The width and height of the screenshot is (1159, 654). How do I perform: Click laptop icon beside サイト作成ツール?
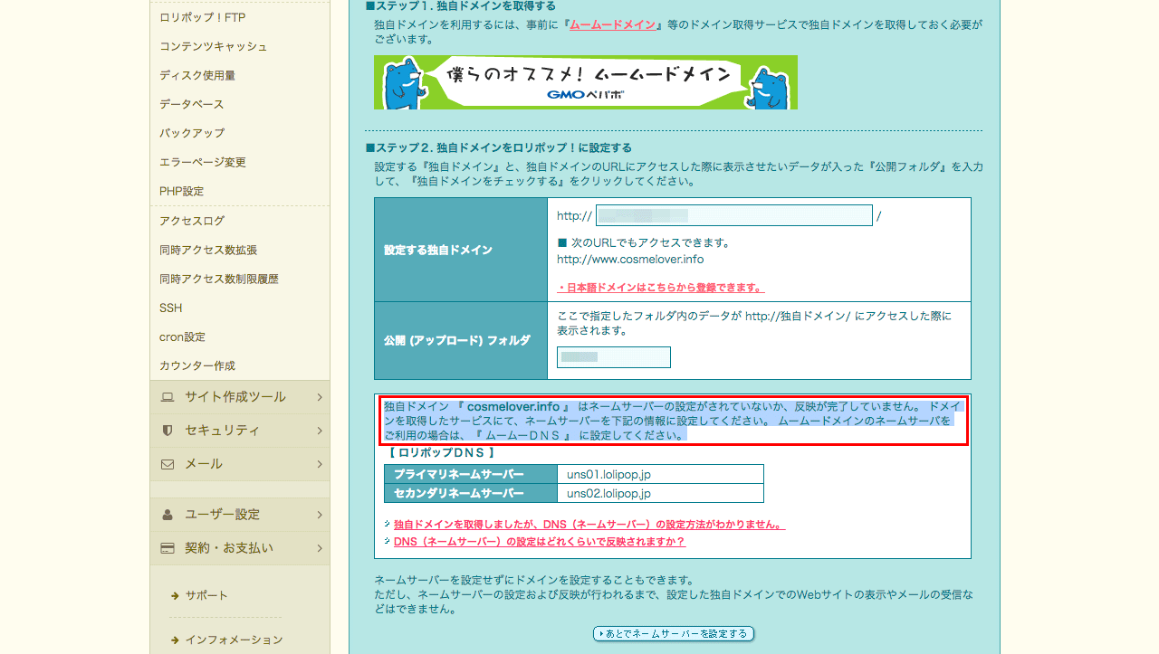tap(168, 397)
